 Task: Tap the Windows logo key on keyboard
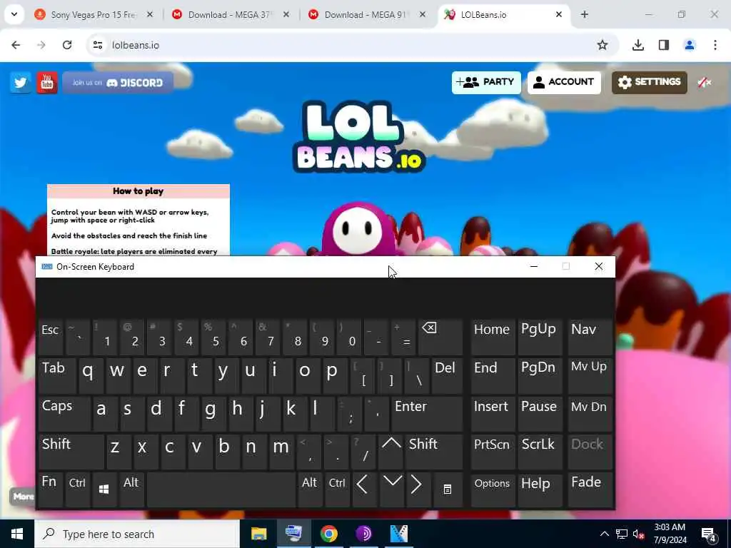pos(104,489)
